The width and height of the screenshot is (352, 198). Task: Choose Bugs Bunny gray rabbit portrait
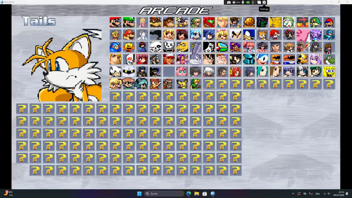pyautogui.click(x=196, y=53)
